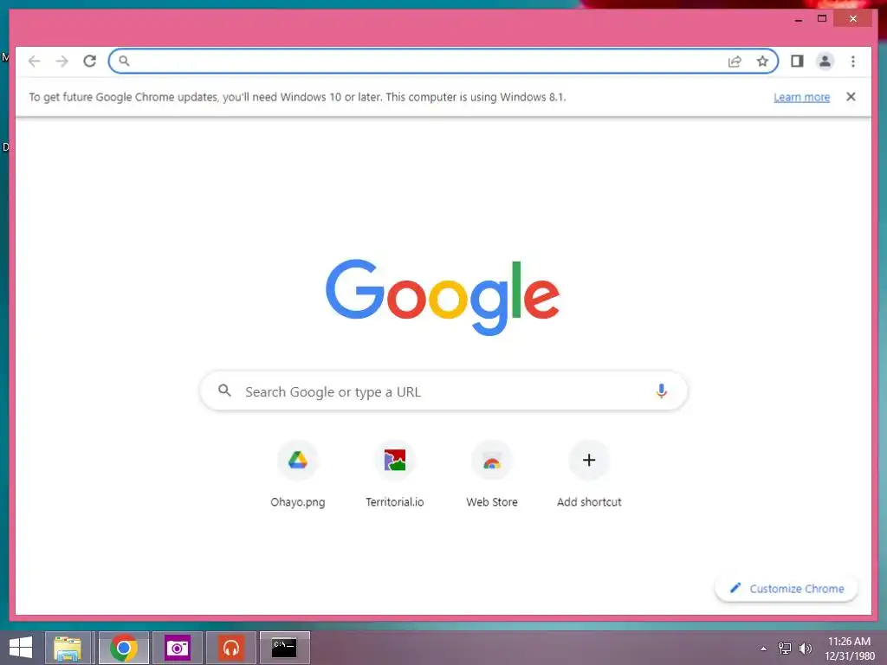Open the network status tray icon
The height and width of the screenshot is (665, 887).
pyautogui.click(x=785, y=649)
